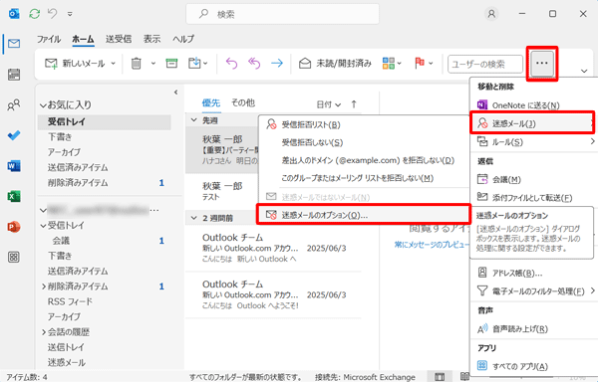Expand the 会話の履歴 folder
The image size is (598, 382).
44,332
